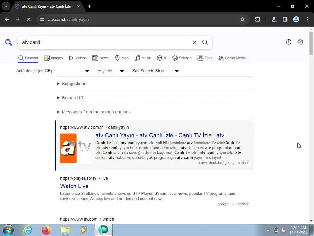
Task: Open the clock showing 12:40 PM
Action: coord(298,230)
